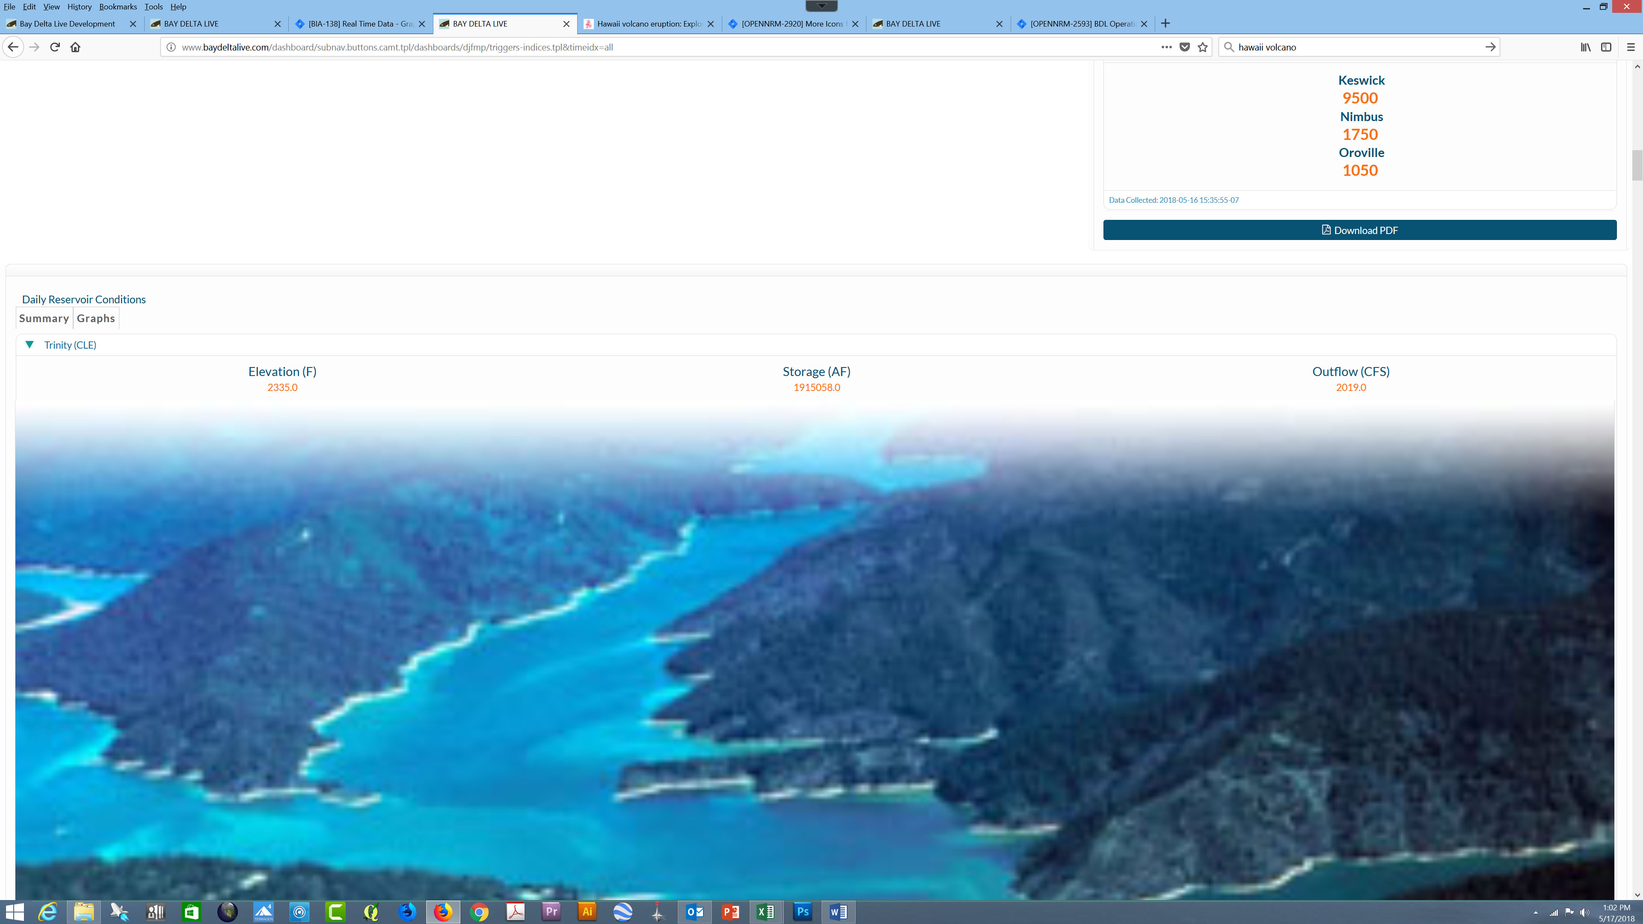Open the History menu

(79, 6)
